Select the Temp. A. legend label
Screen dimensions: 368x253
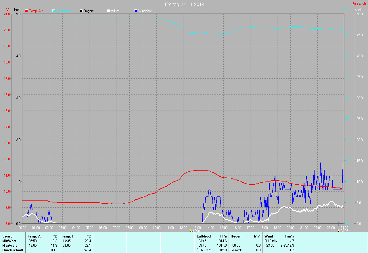click(x=36, y=11)
